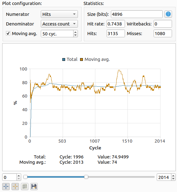Image resolution: width=177 pixels, height=192 pixels.
Task: Click the range start field showing 0
Action: [x=9, y=177]
